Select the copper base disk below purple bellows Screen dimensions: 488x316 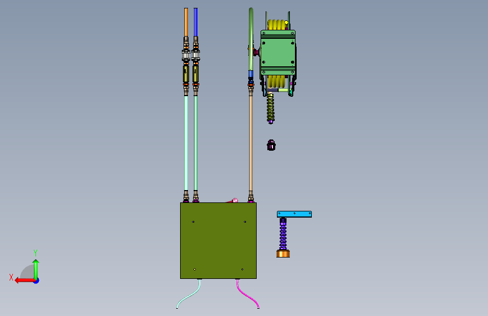pyautogui.click(x=283, y=254)
